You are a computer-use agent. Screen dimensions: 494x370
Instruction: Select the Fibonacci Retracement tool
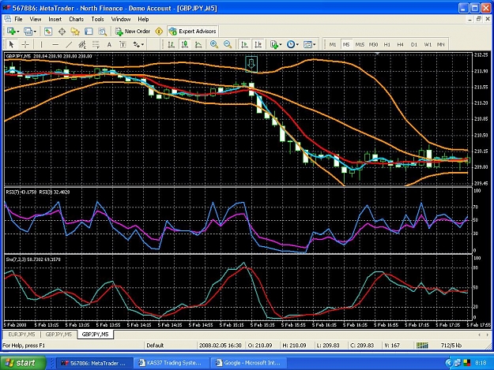(96, 45)
